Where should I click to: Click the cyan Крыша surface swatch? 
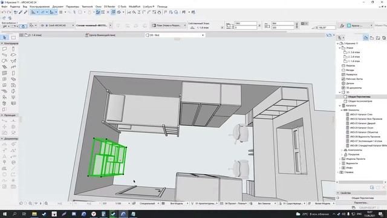(x=349, y=25)
